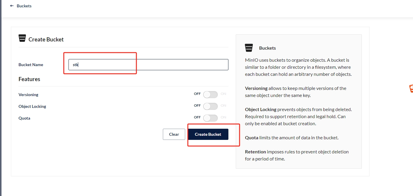This screenshot has width=413, height=196.
Task: Go back via the Buckets breadcrumb link
Action: [x=24, y=6]
